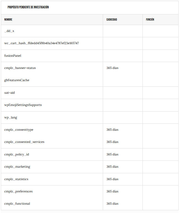This screenshot has width=180, height=213.
Task: Select the gbFeaturesCache cookie entry
Action: [17, 80]
